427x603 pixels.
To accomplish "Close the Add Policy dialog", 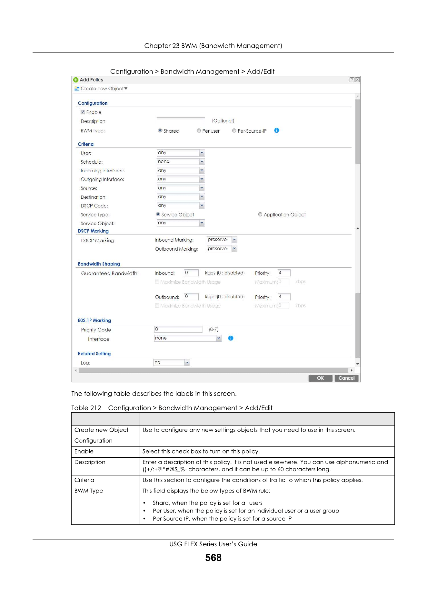I will [357, 80].
